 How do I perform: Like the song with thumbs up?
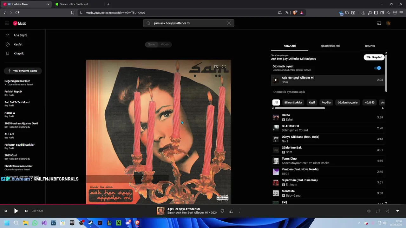231,211
